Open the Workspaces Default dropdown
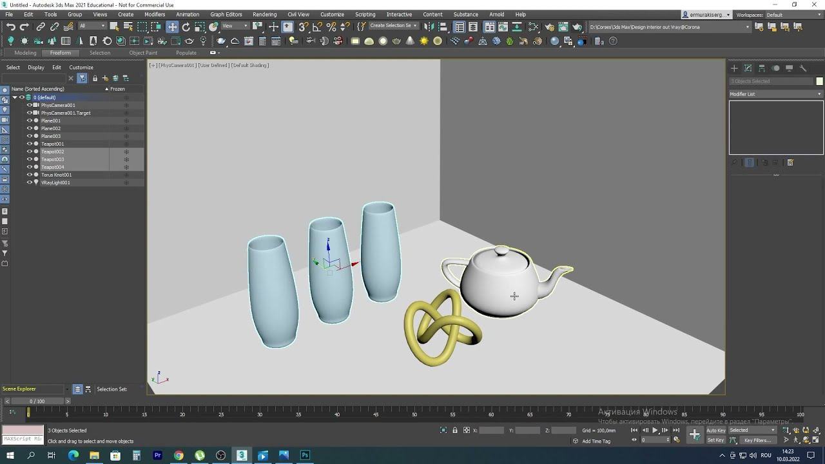Image resolution: width=825 pixels, height=464 pixels. tap(793, 15)
